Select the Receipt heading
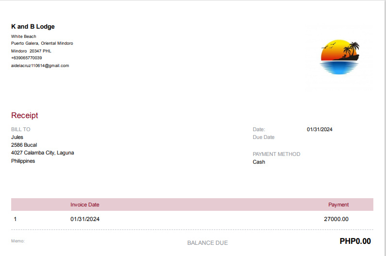Image resolution: width=386 pixels, height=256 pixels. pyautogui.click(x=24, y=116)
